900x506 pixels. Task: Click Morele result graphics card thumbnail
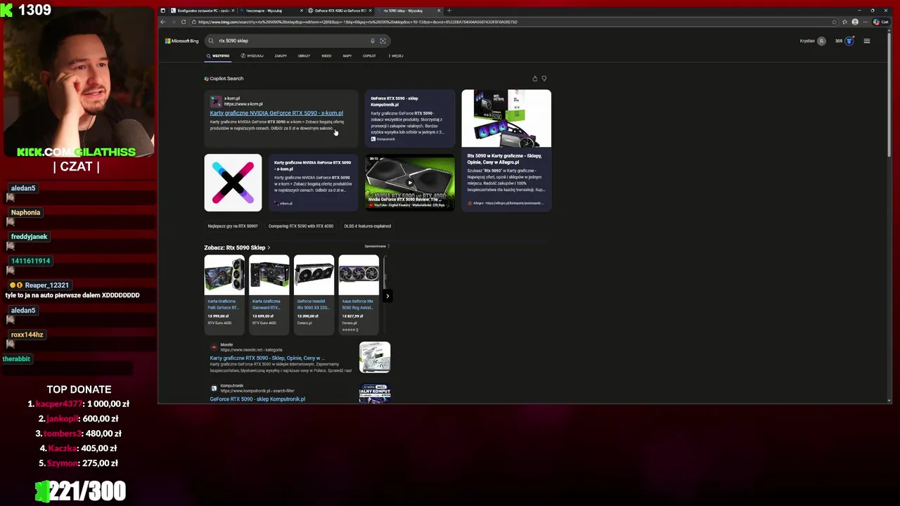tap(375, 357)
